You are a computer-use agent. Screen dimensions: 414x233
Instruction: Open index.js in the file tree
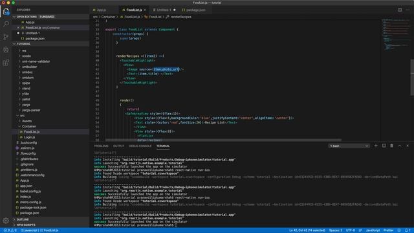[25, 197]
